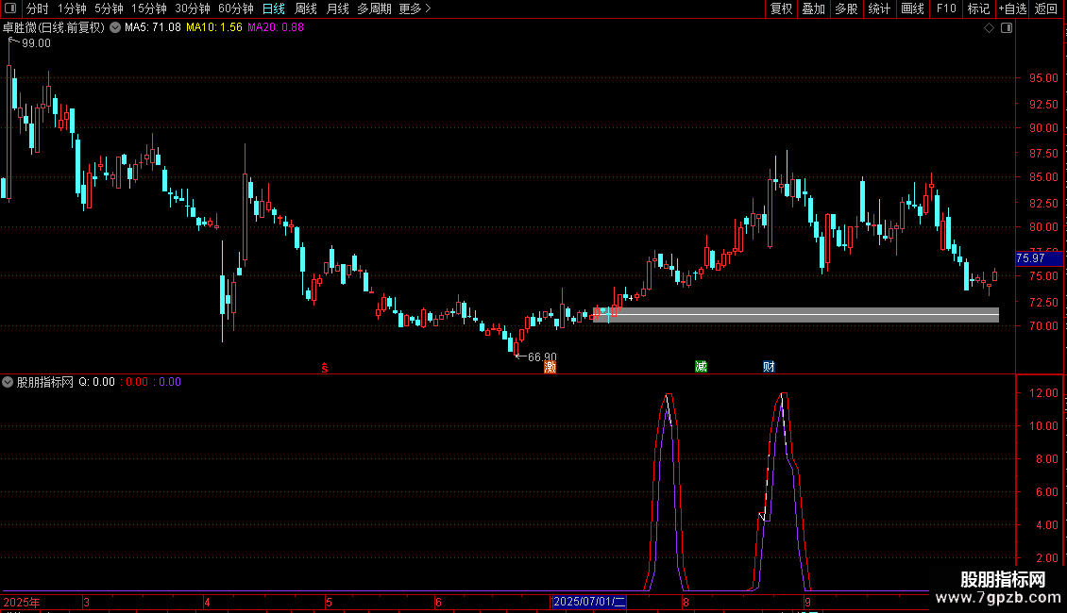Open the 多股 multi-stock view
1067x613 pixels.
[x=847, y=8]
